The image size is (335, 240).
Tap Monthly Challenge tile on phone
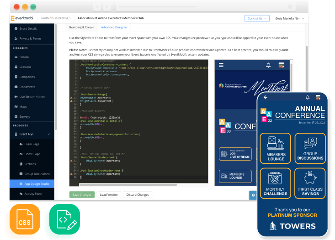coord(276,183)
